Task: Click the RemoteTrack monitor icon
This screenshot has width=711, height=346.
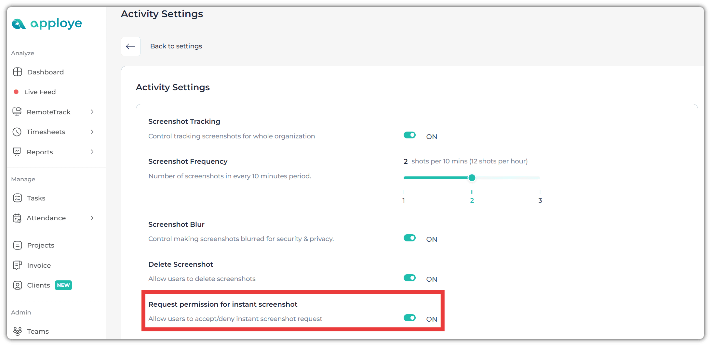Action: tap(17, 112)
